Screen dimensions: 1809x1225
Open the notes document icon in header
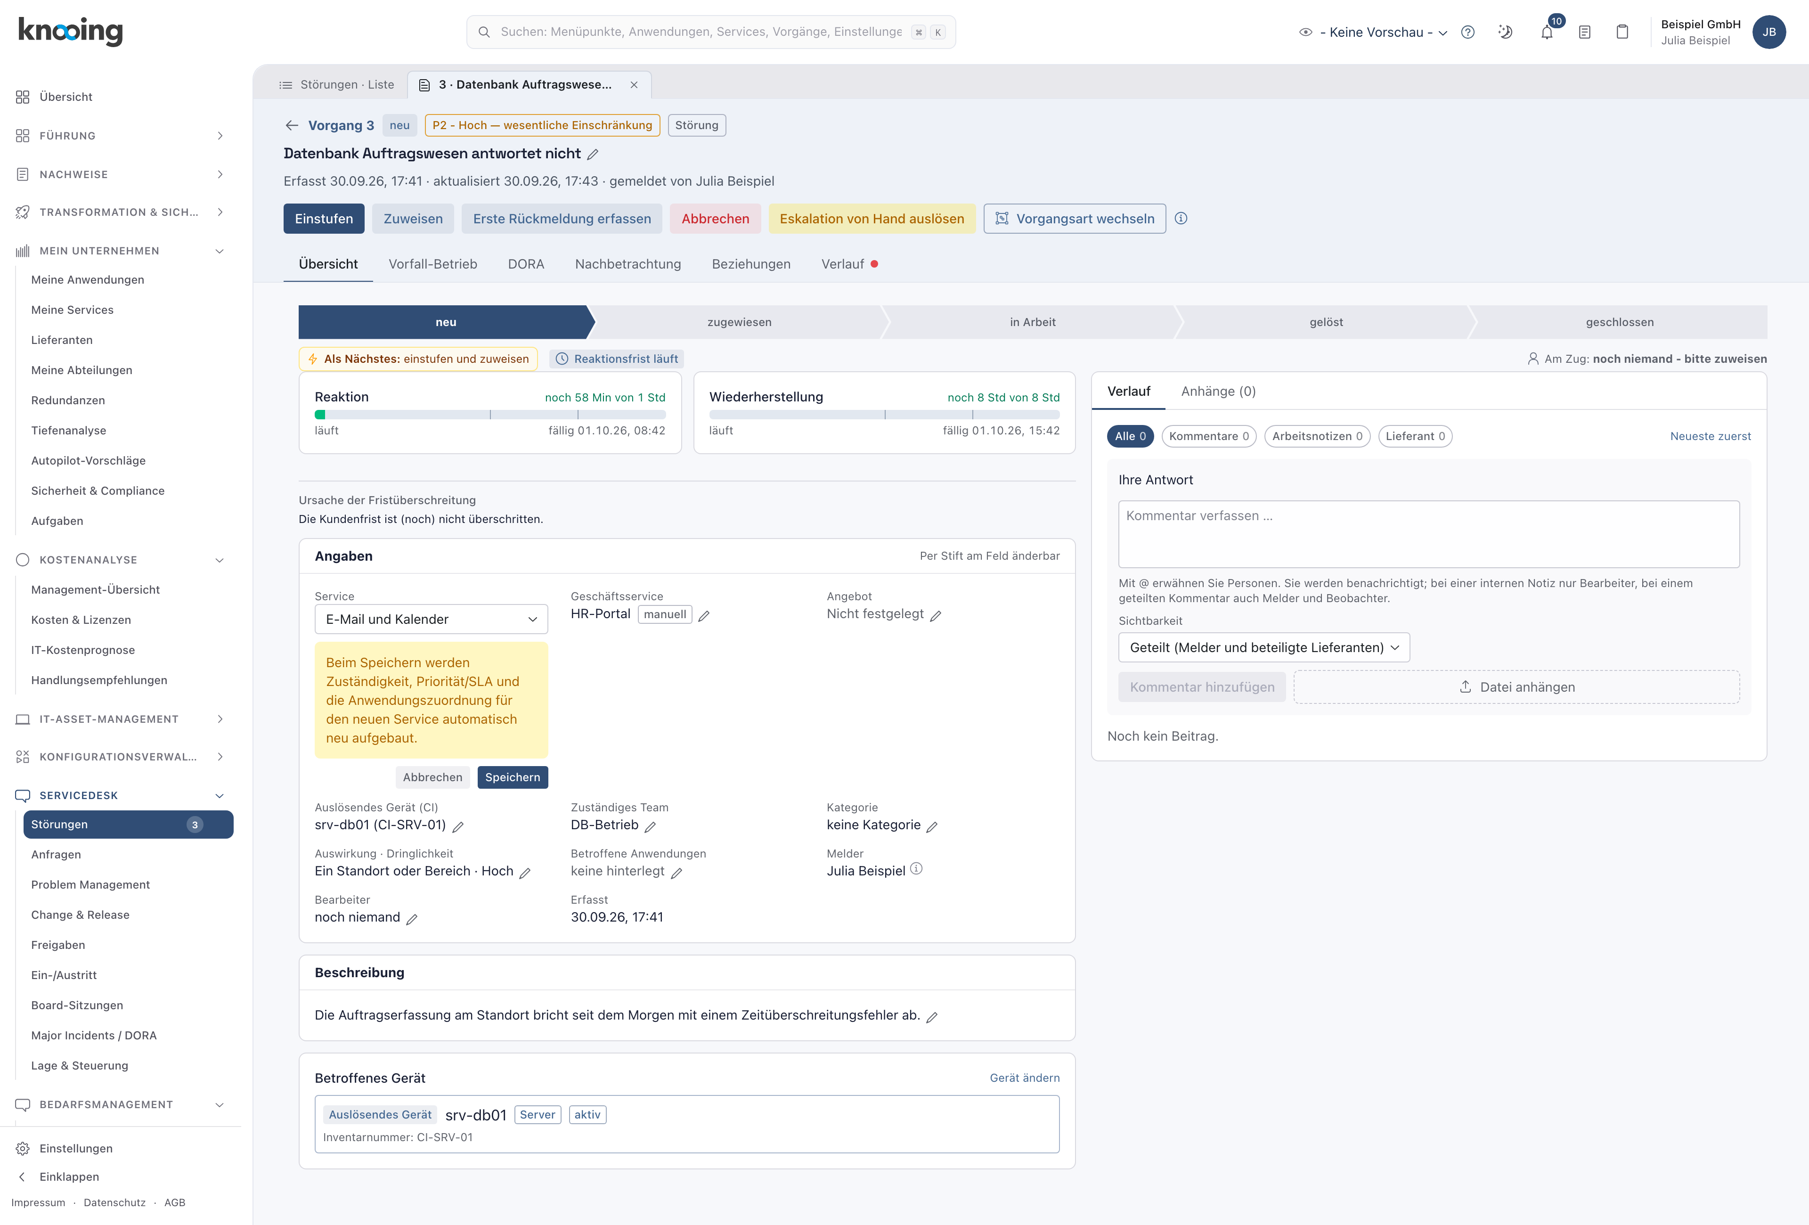(1585, 32)
